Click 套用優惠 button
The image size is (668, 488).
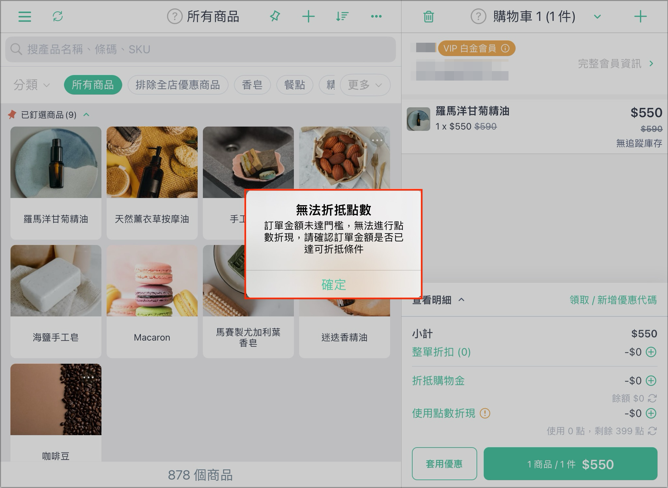tap(444, 464)
